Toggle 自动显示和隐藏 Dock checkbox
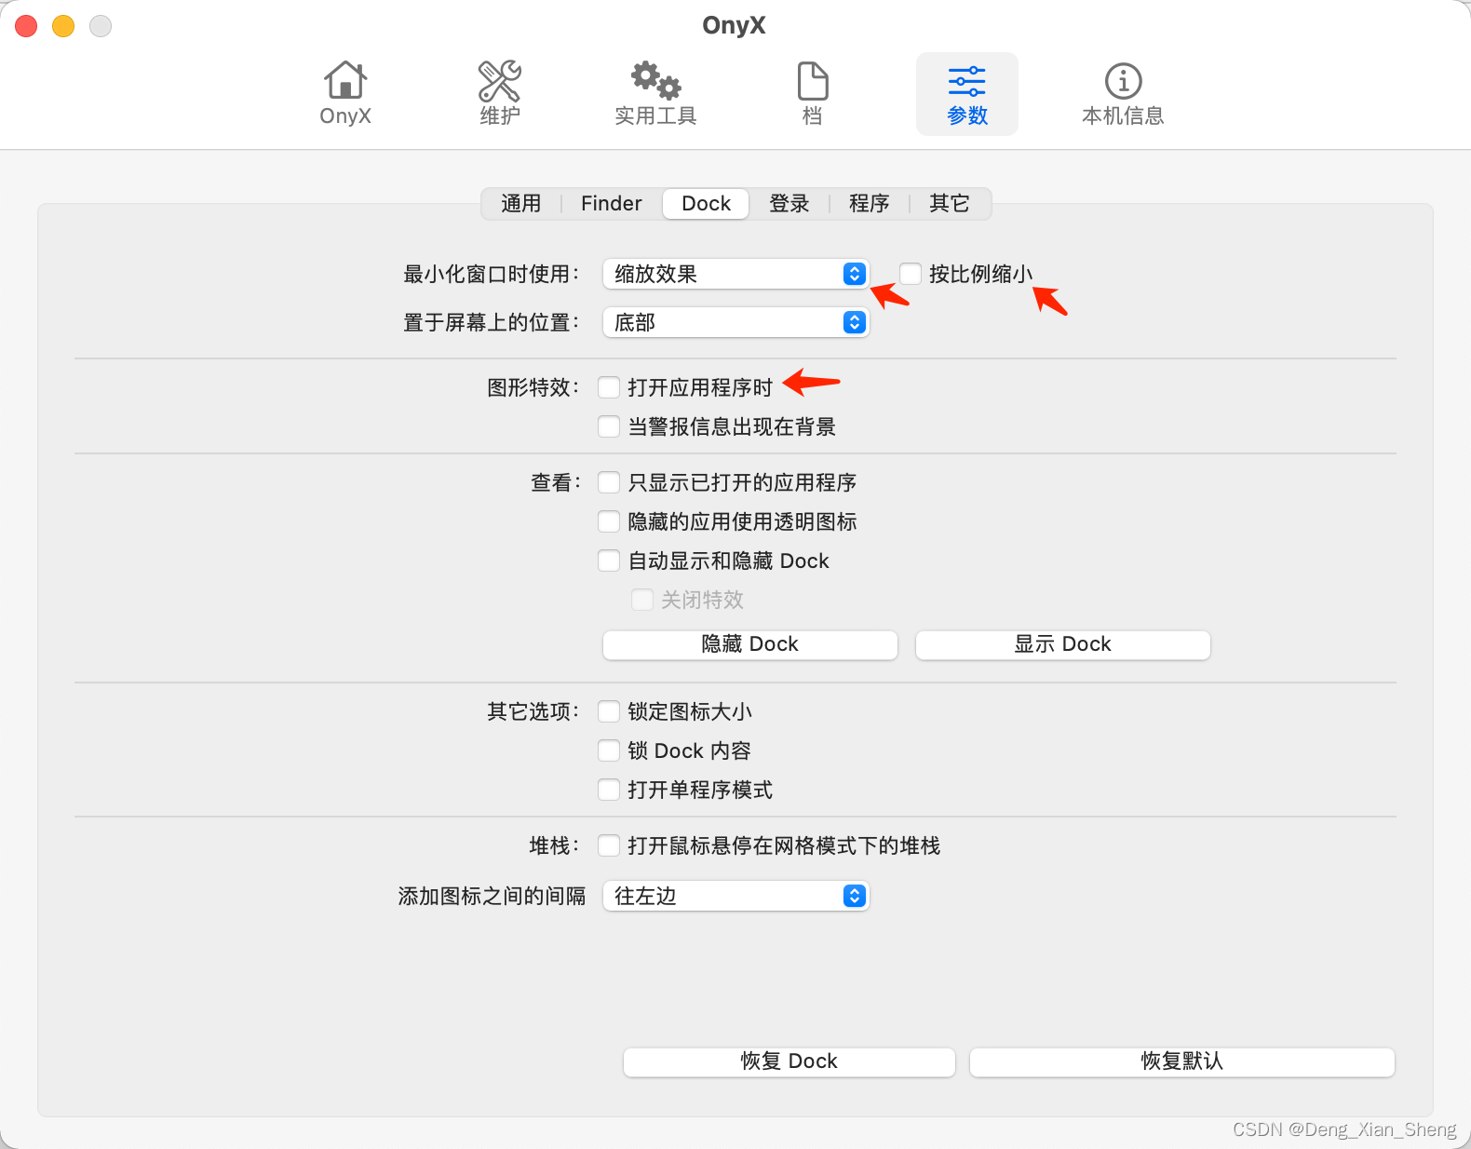 609,561
